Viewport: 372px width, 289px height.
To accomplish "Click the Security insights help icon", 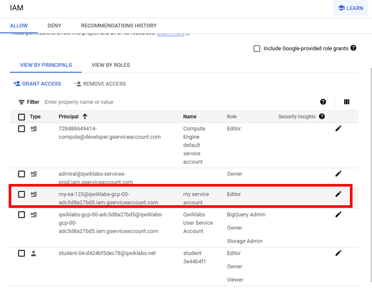I will (322, 116).
